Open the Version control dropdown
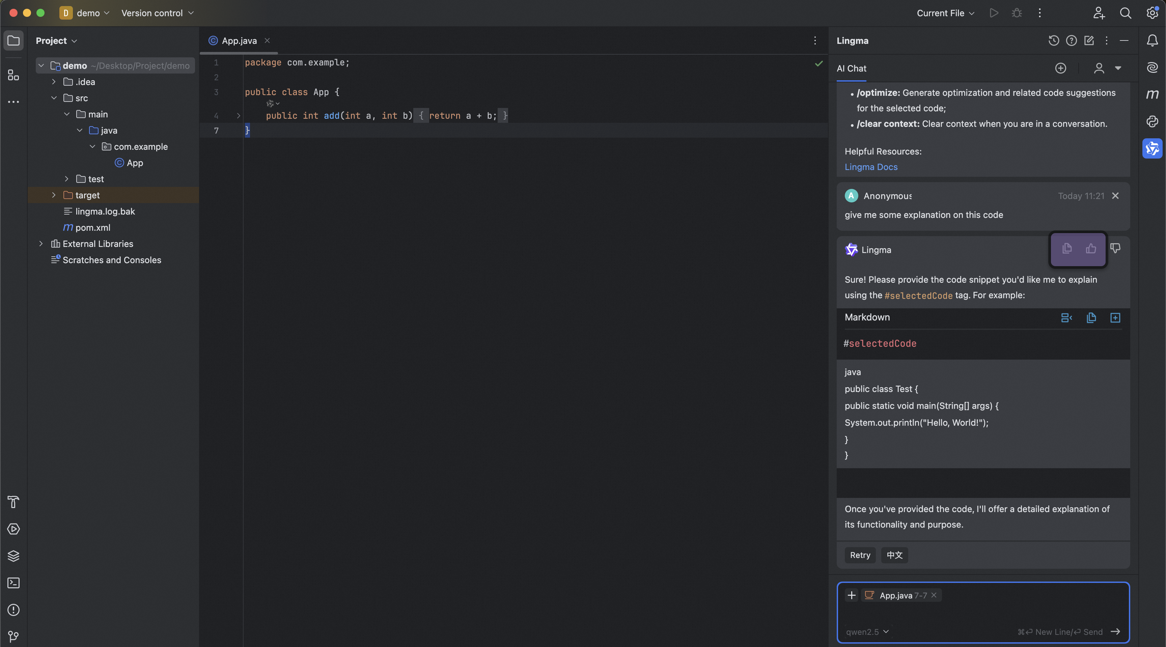Screen dimensions: 1166x647 [158, 13]
